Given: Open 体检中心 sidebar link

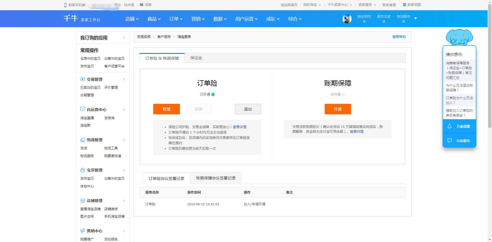Looking at the screenshot, I should tap(87, 186).
